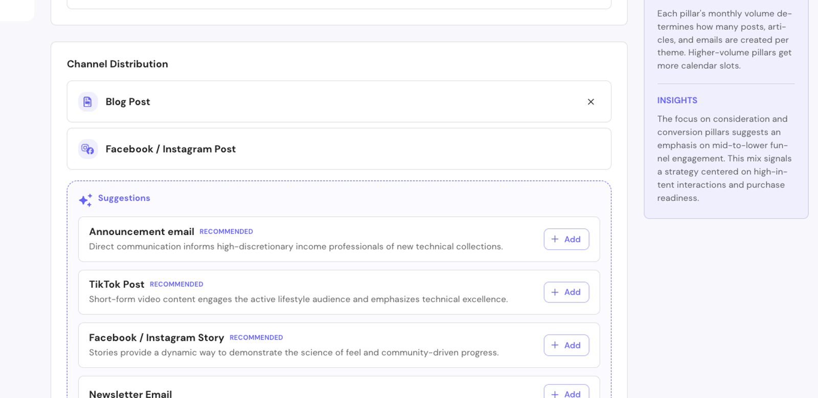818x398 pixels.
Task: Click the RECOMMENDED badge beside Facebook / Instagram Story
Action: 256,338
